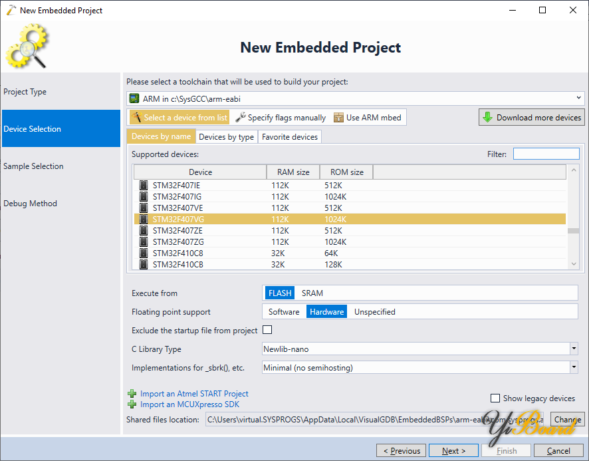589x461 pixels.
Task: Click the green Download more devices arrow icon
Action: pos(488,118)
